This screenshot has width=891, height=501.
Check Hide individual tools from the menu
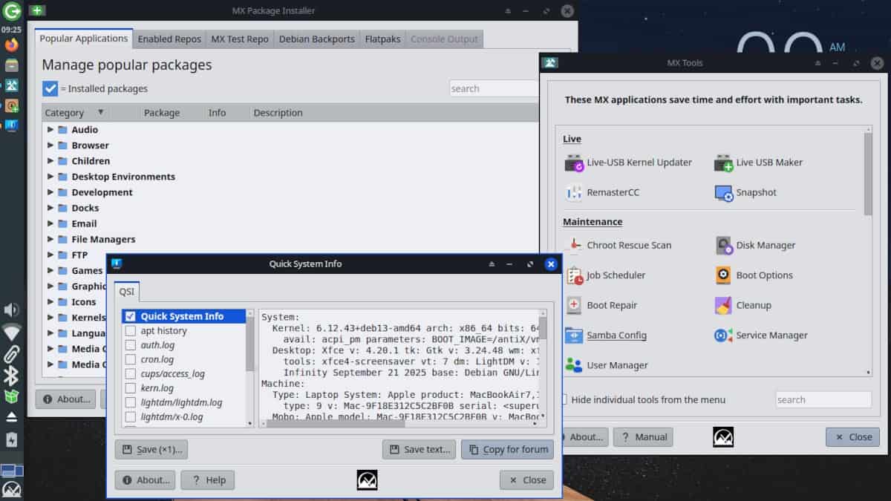564,399
